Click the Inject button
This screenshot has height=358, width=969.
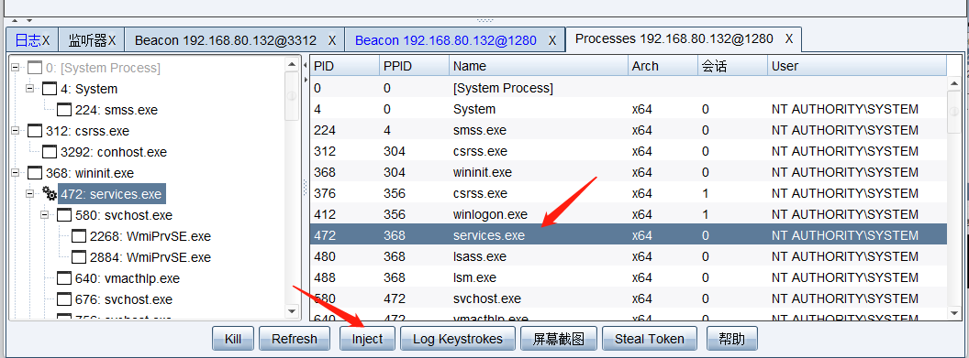click(x=367, y=339)
